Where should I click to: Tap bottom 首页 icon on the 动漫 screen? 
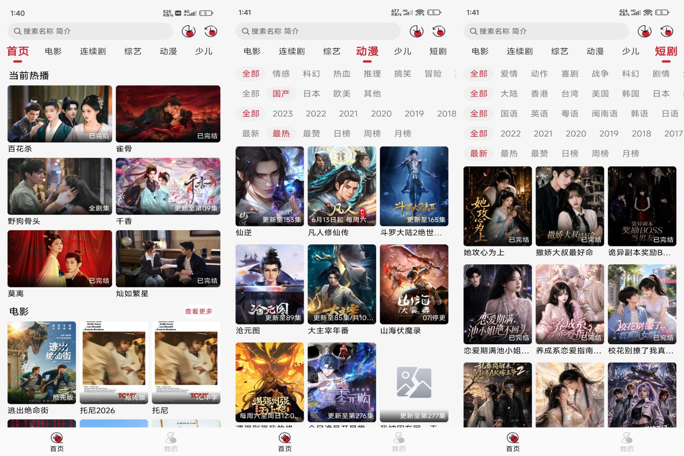click(x=285, y=438)
